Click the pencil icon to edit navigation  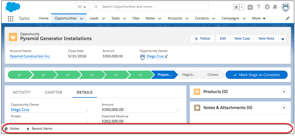click(x=287, y=18)
